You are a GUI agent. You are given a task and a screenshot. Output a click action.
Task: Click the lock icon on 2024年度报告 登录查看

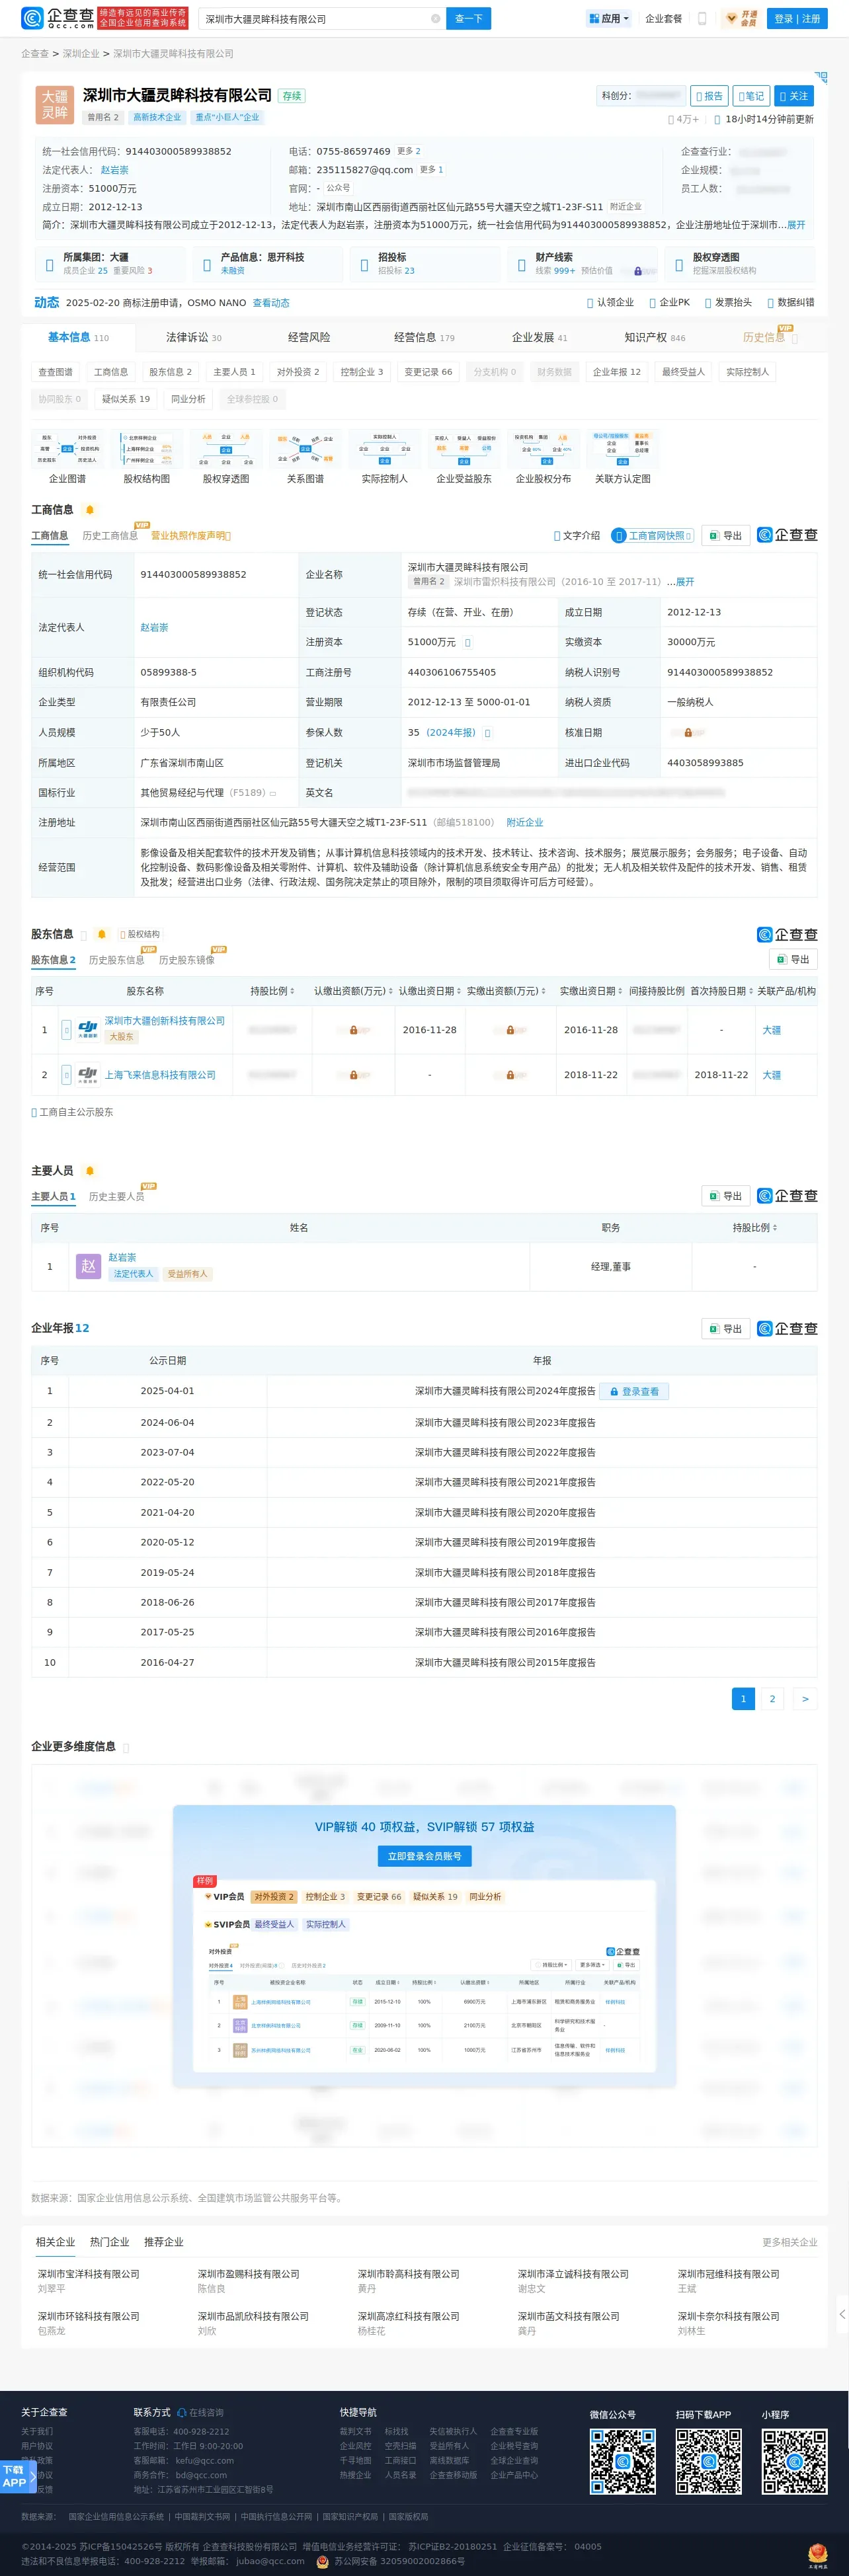614,1391
